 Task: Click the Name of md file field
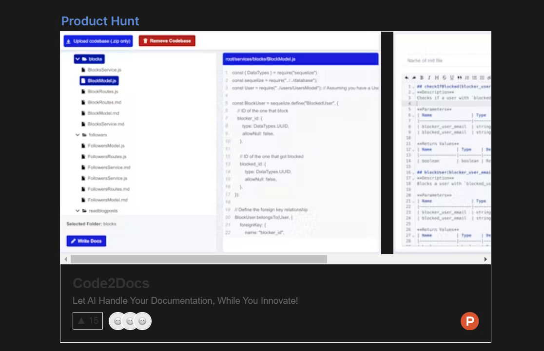tap(447, 60)
